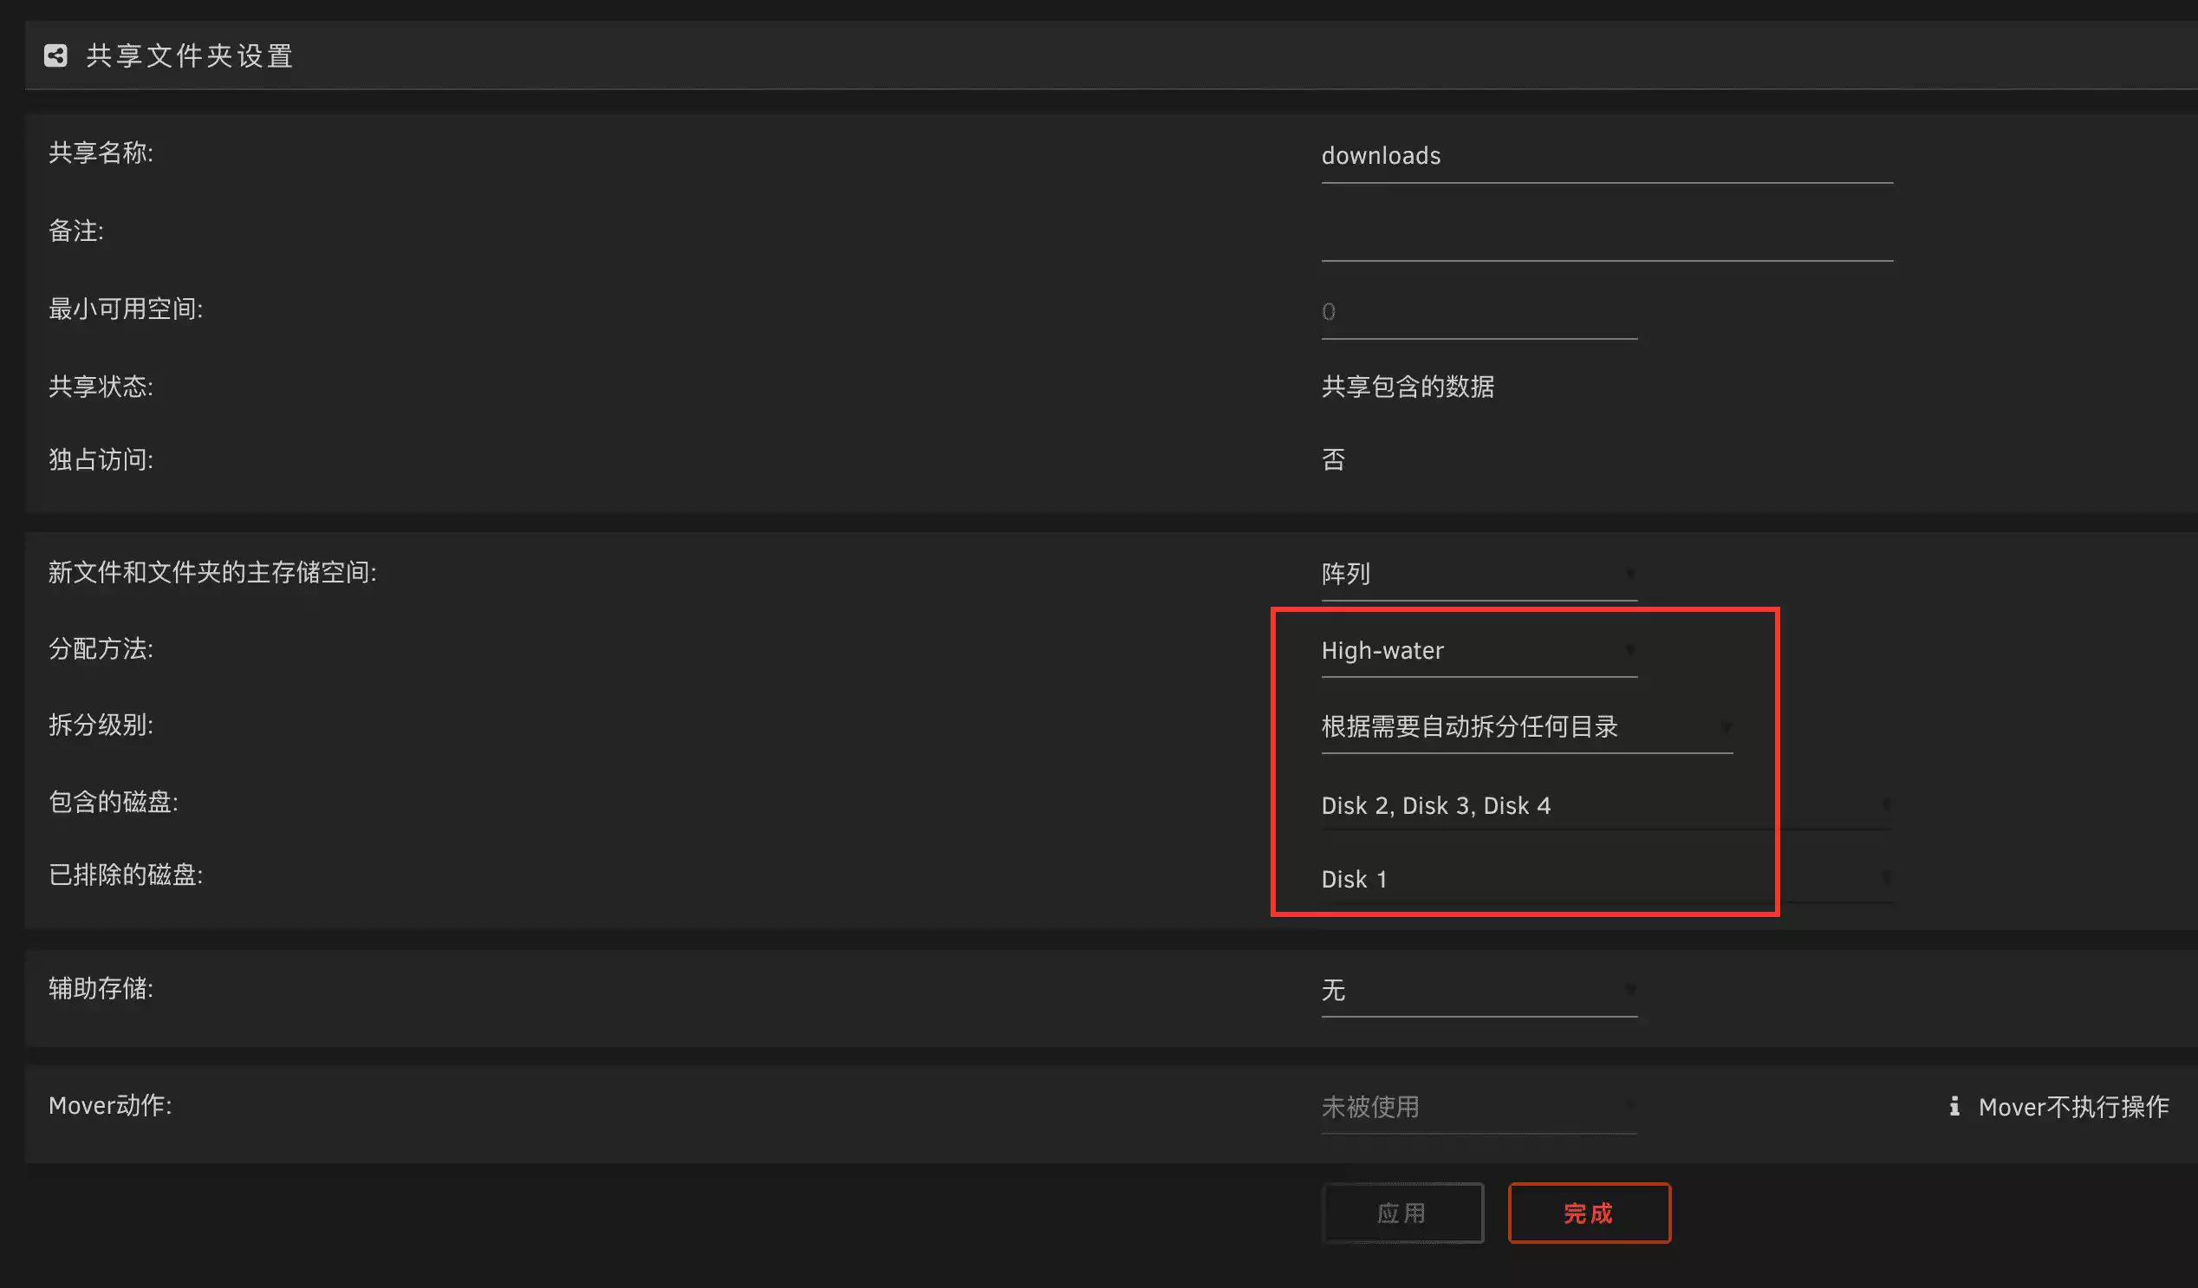Click the 最小可用空间 input showing 0

pyautogui.click(x=1479, y=311)
